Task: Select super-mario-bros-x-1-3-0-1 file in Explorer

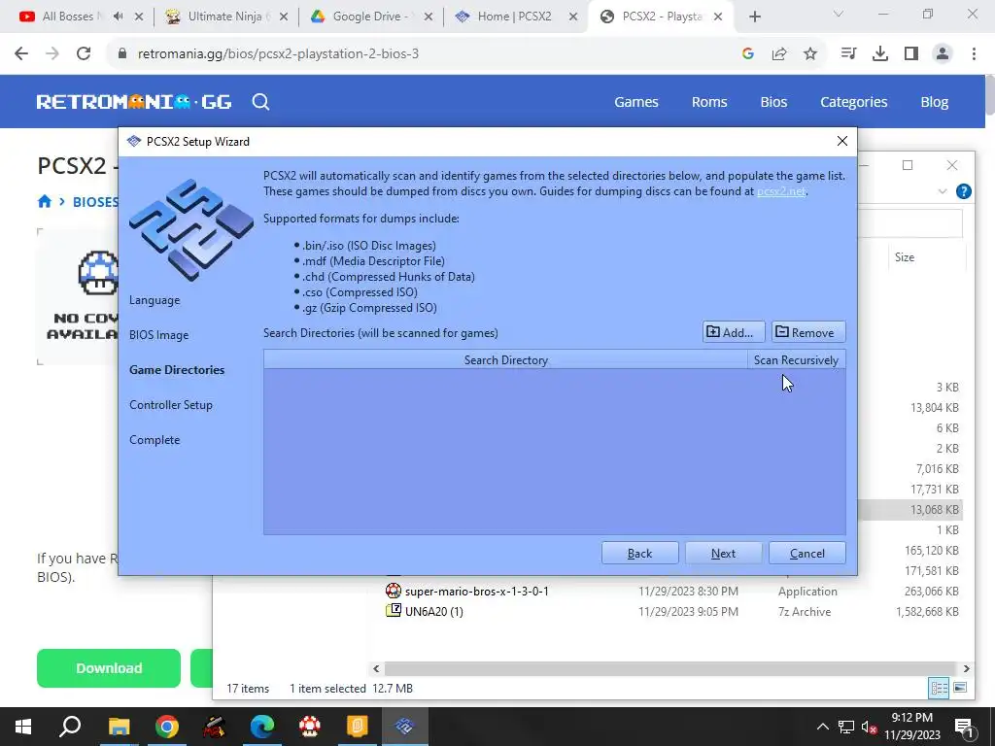Action: click(x=476, y=592)
